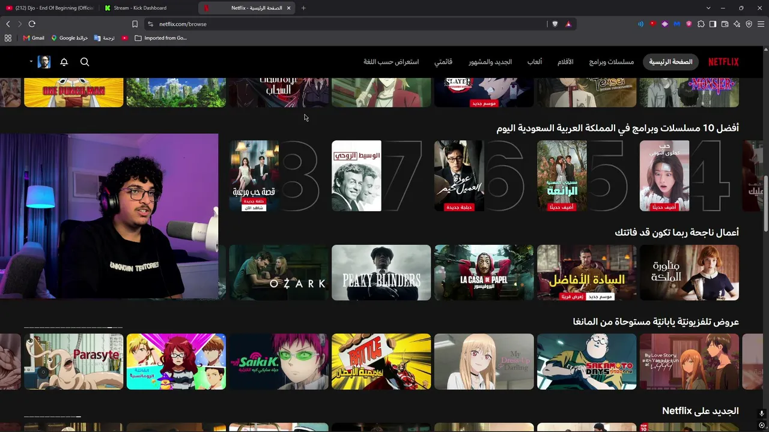Screen dimensions: 769x432
Task: Expand the Imported from Go... bookmarks folder
Action: pos(161,38)
